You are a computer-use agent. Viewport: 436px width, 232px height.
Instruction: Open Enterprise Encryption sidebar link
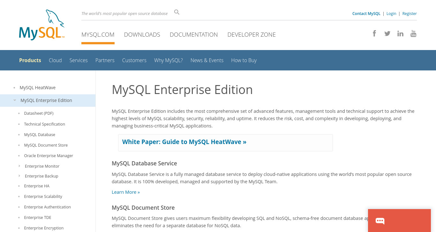44,228
